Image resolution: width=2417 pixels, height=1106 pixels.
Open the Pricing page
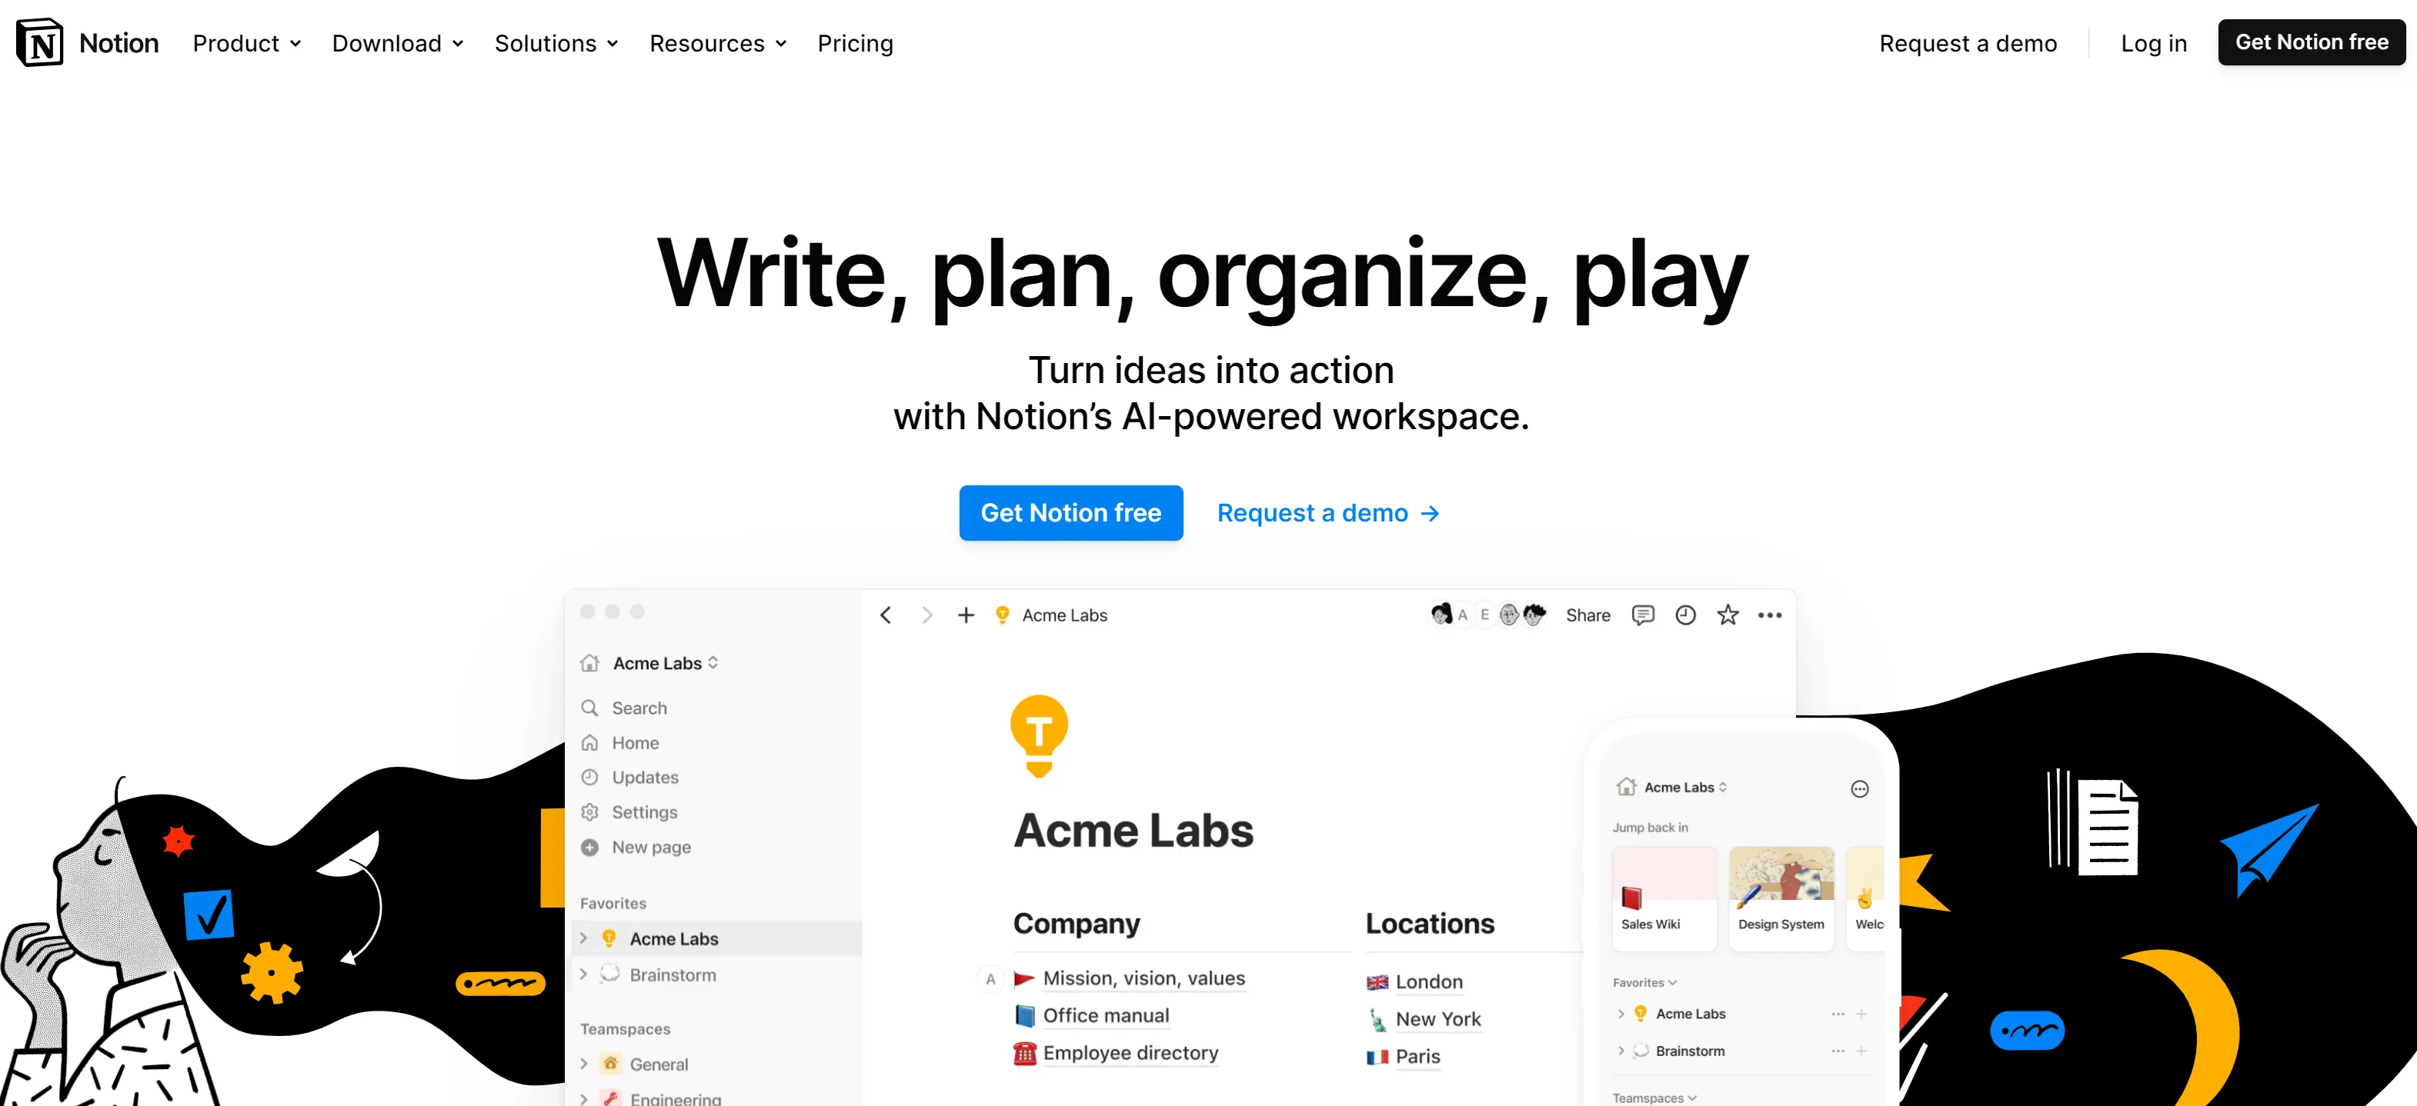(855, 43)
